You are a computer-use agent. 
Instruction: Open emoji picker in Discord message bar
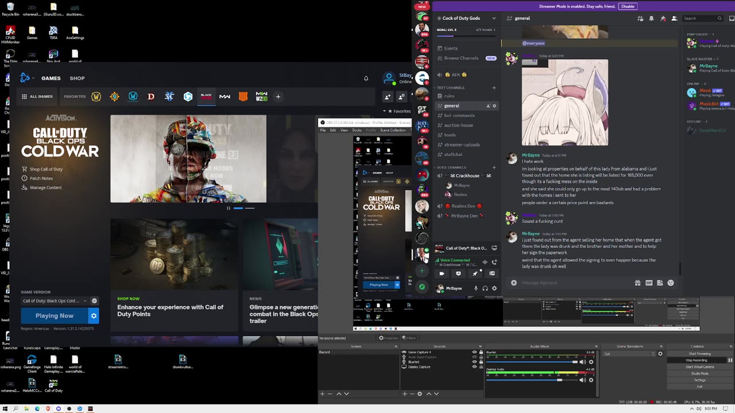[x=671, y=283]
